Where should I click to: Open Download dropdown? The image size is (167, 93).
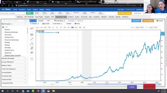coord(57,24)
